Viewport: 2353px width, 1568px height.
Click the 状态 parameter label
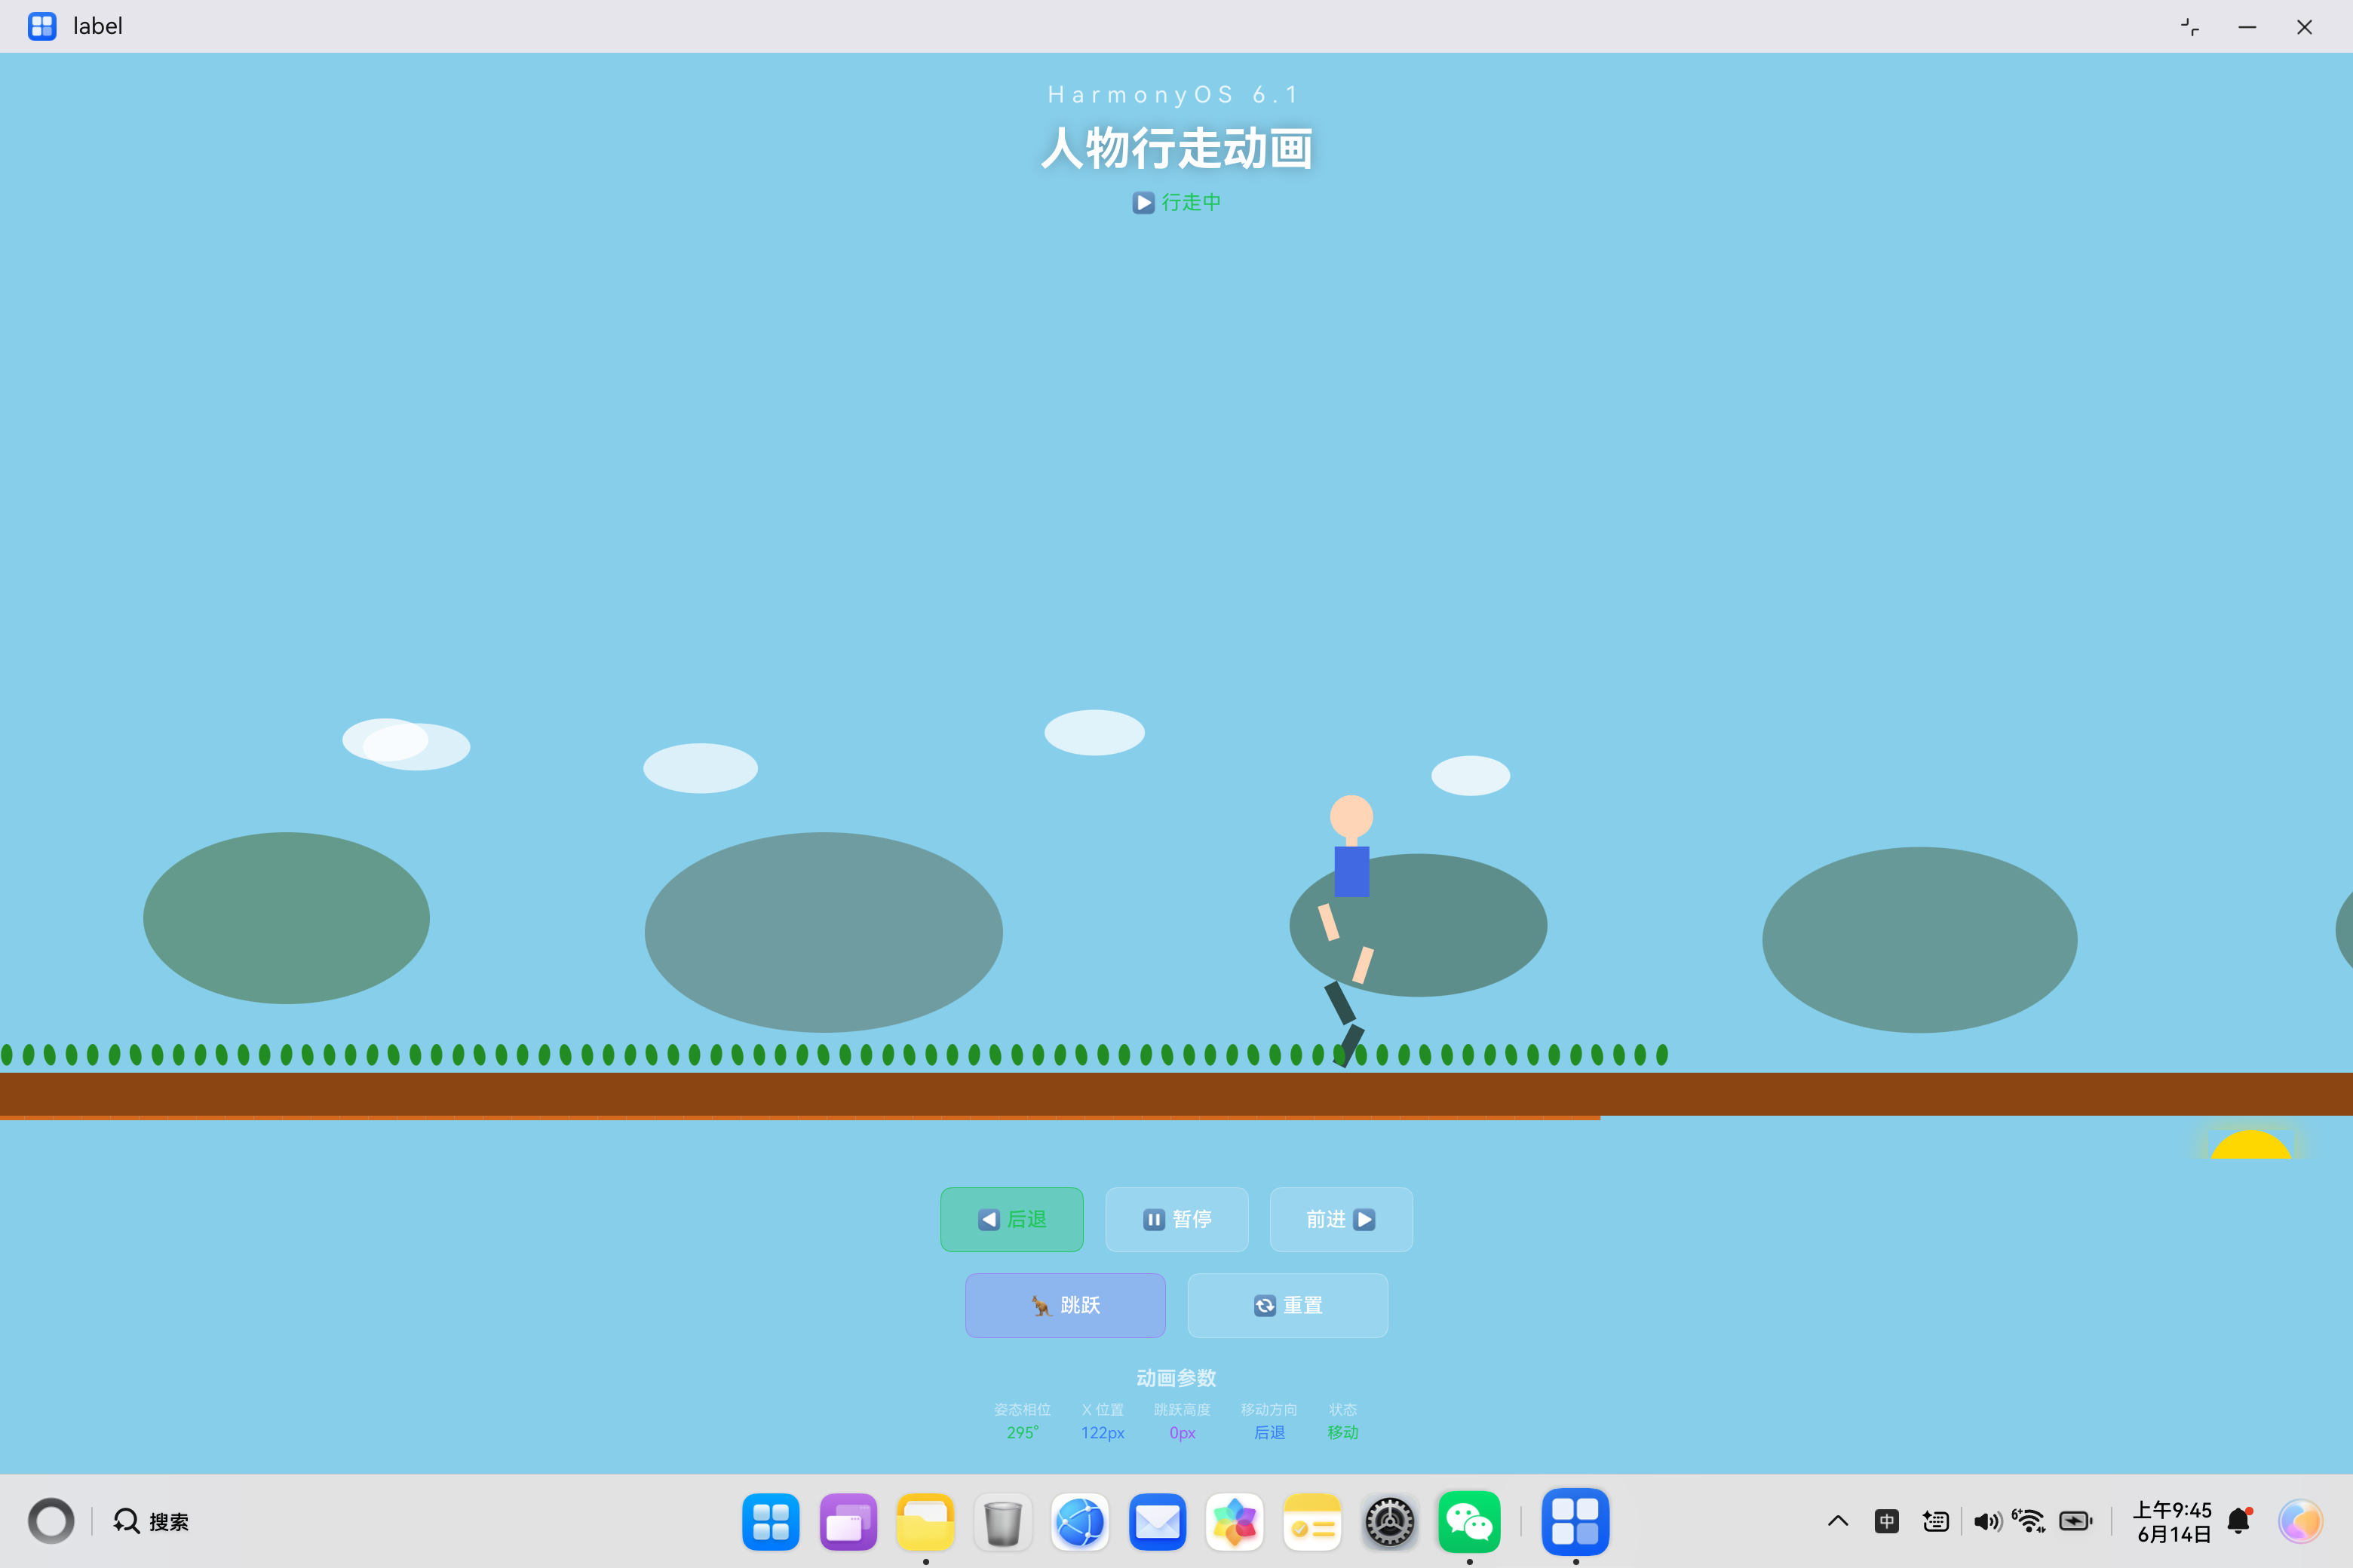coord(1342,1409)
